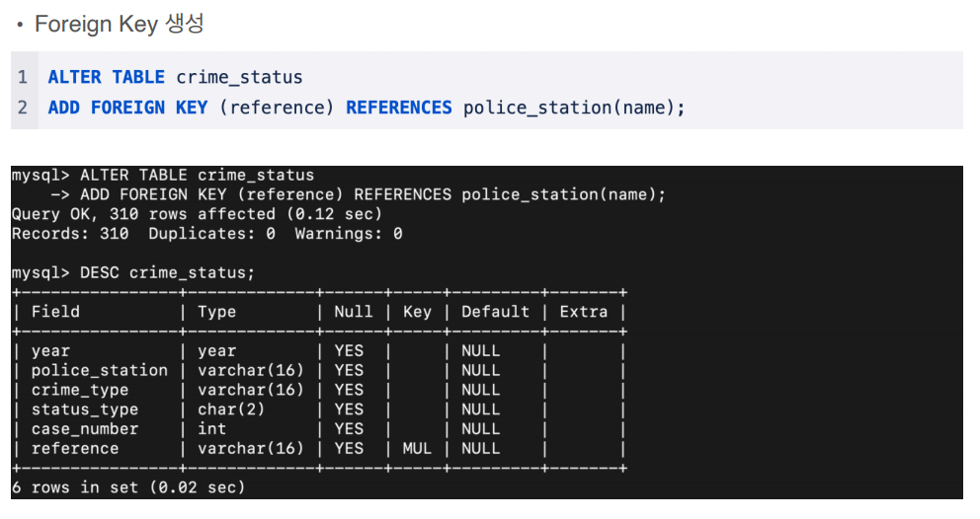980x519 pixels.
Task: Click the 'Key' column header in terminal table
Action: 417,312
